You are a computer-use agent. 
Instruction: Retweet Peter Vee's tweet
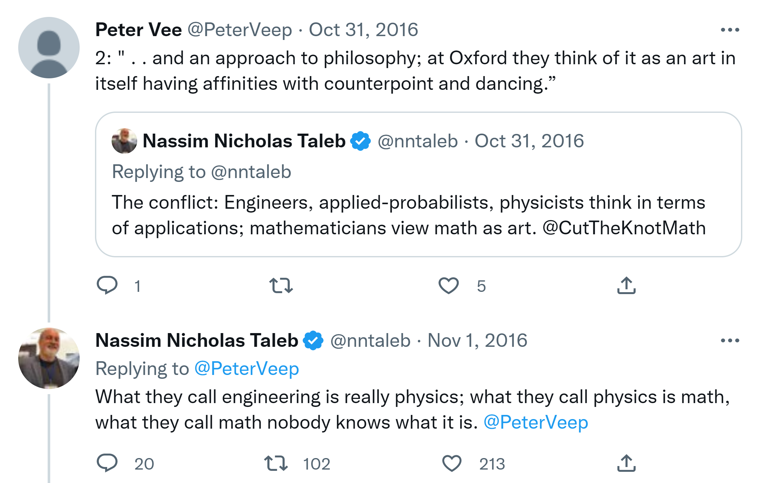[281, 285]
